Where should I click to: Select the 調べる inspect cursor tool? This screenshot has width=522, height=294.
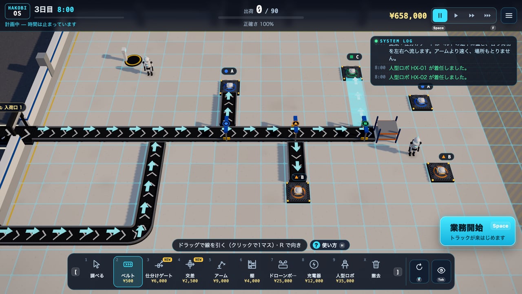[97, 272]
